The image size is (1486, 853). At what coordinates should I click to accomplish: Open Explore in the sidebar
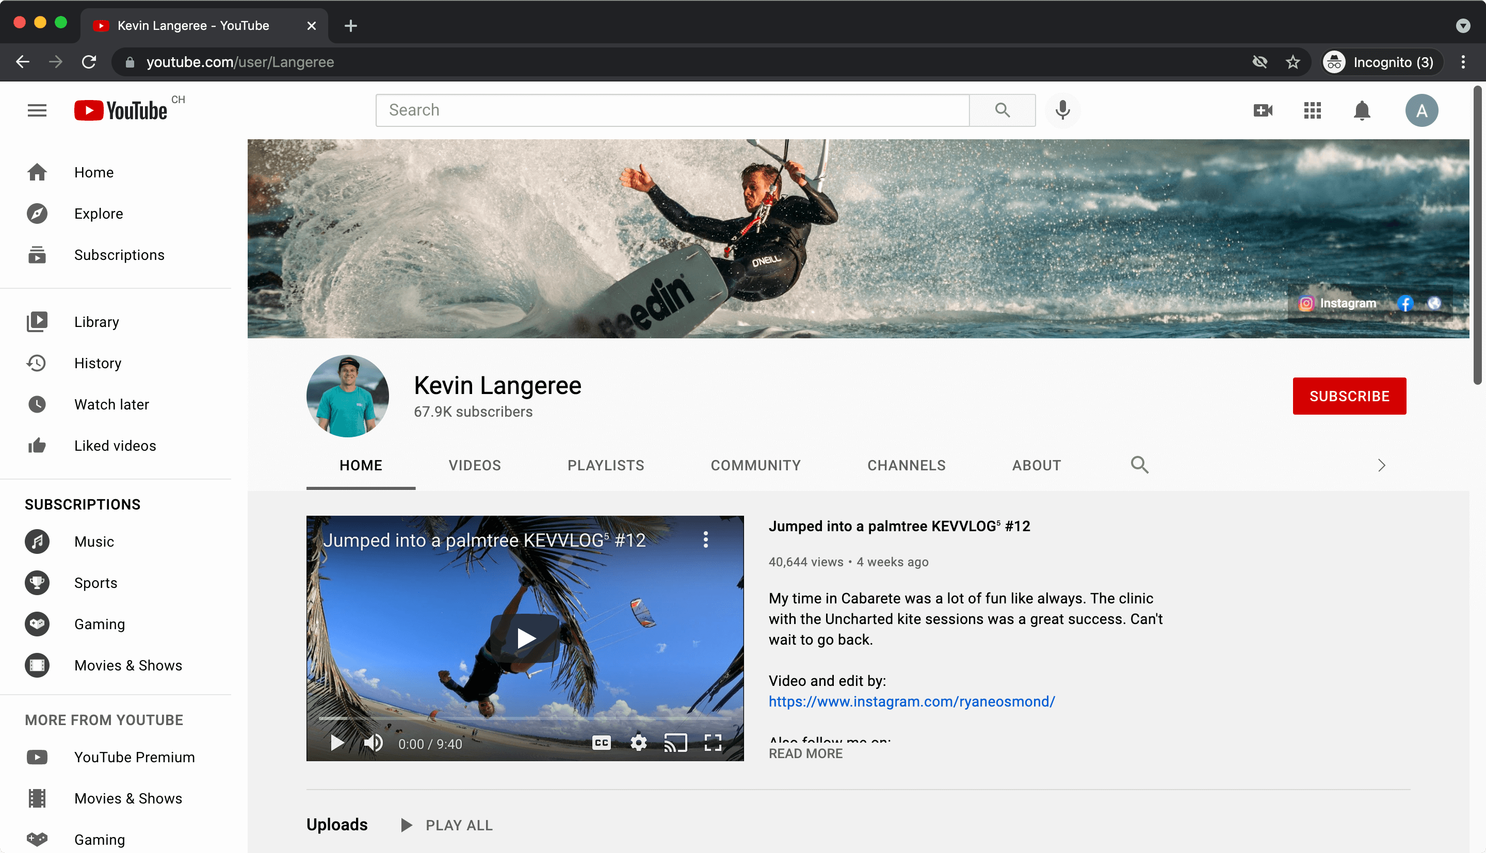[116, 214]
